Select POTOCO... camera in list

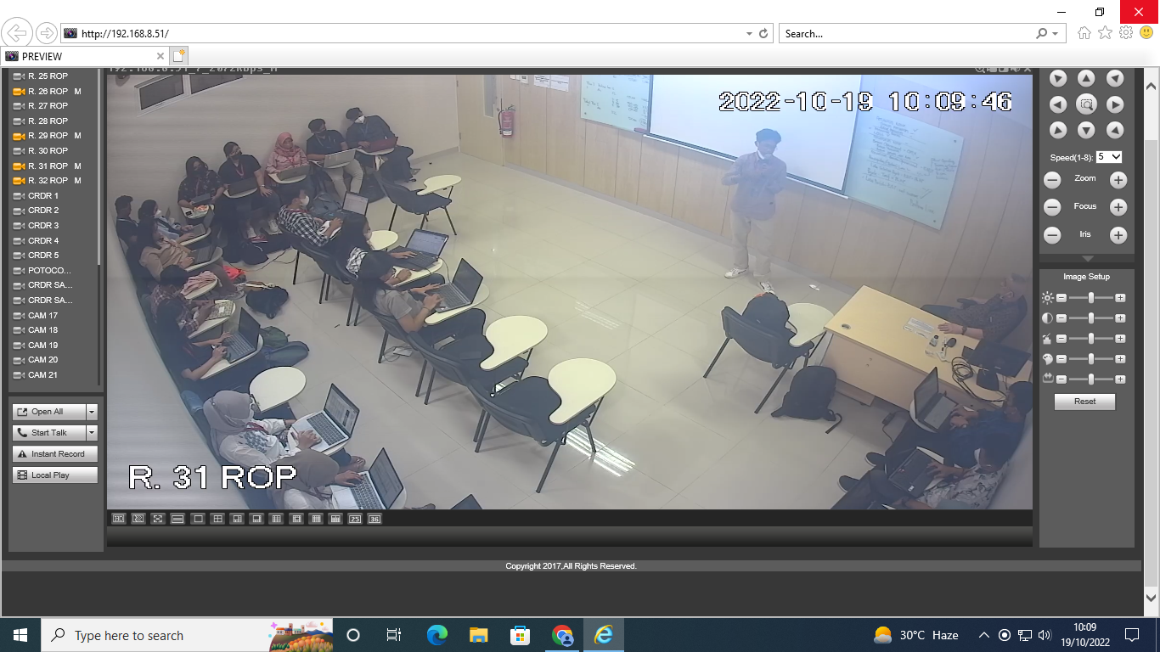click(x=48, y=271)
